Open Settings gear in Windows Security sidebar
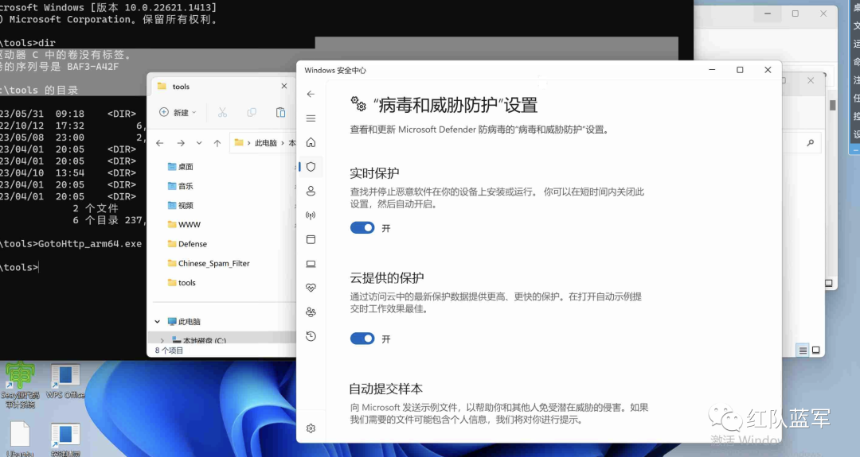The width and height of the screenshot is (860, 457). 311,428
